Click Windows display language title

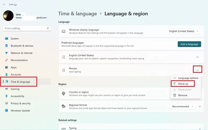(x=84, y=30)
